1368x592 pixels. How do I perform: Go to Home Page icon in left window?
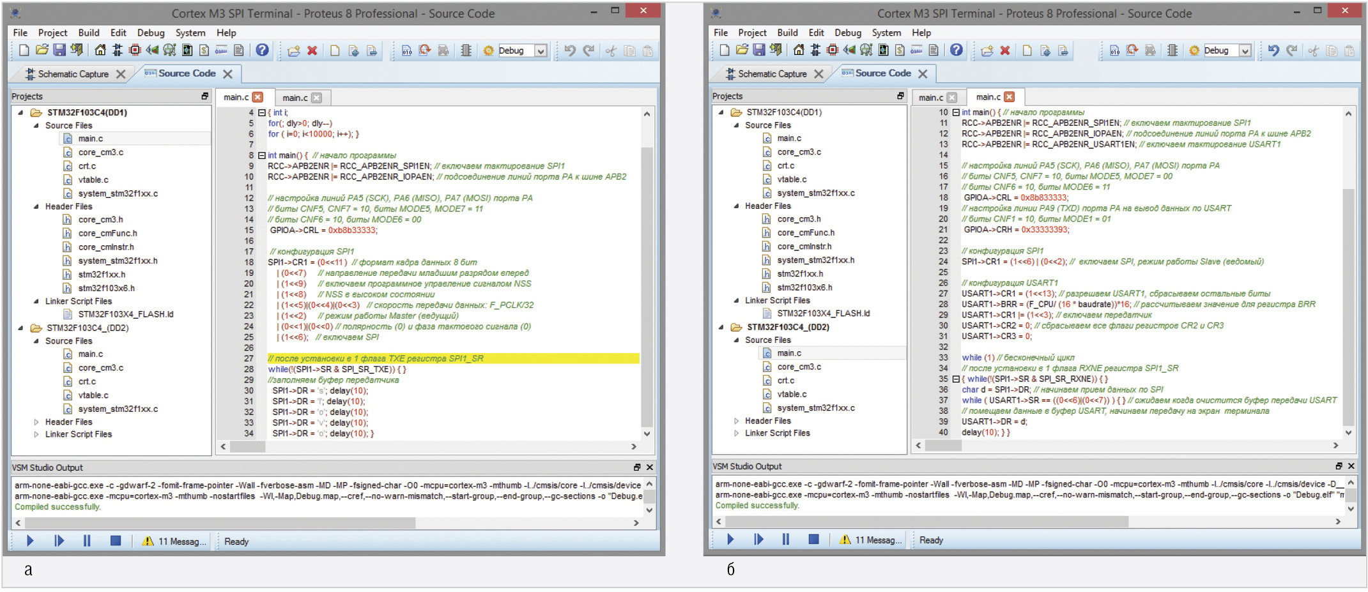pos(100,50)
